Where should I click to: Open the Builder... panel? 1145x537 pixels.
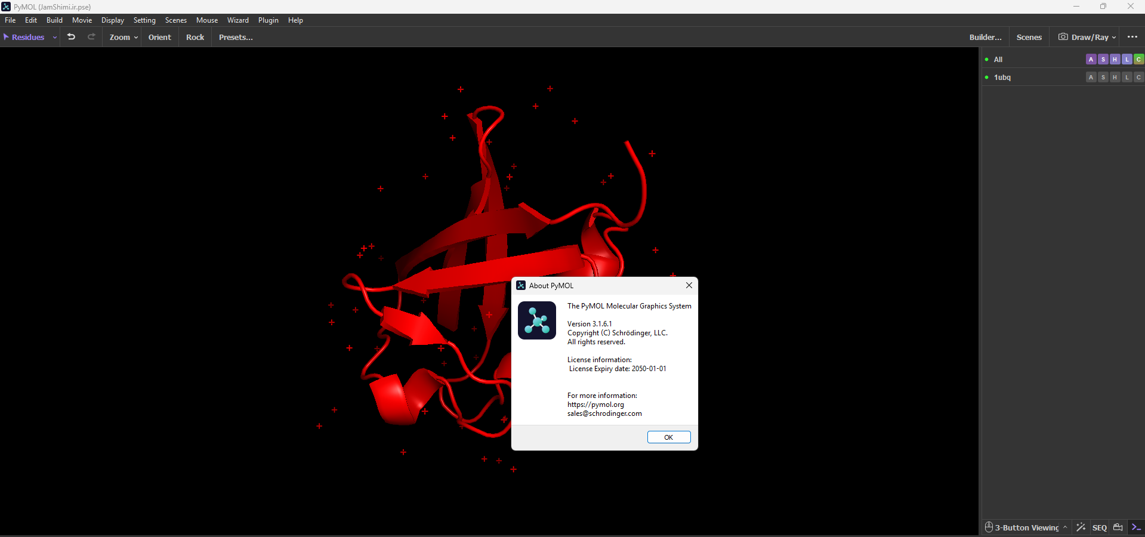pos(986,37)
